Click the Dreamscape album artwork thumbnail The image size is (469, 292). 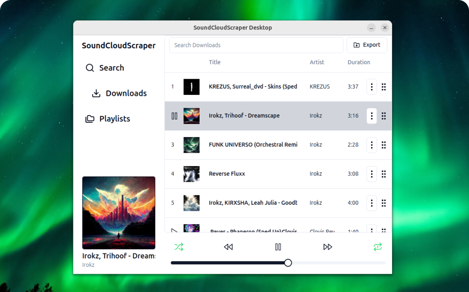[192, 116]
